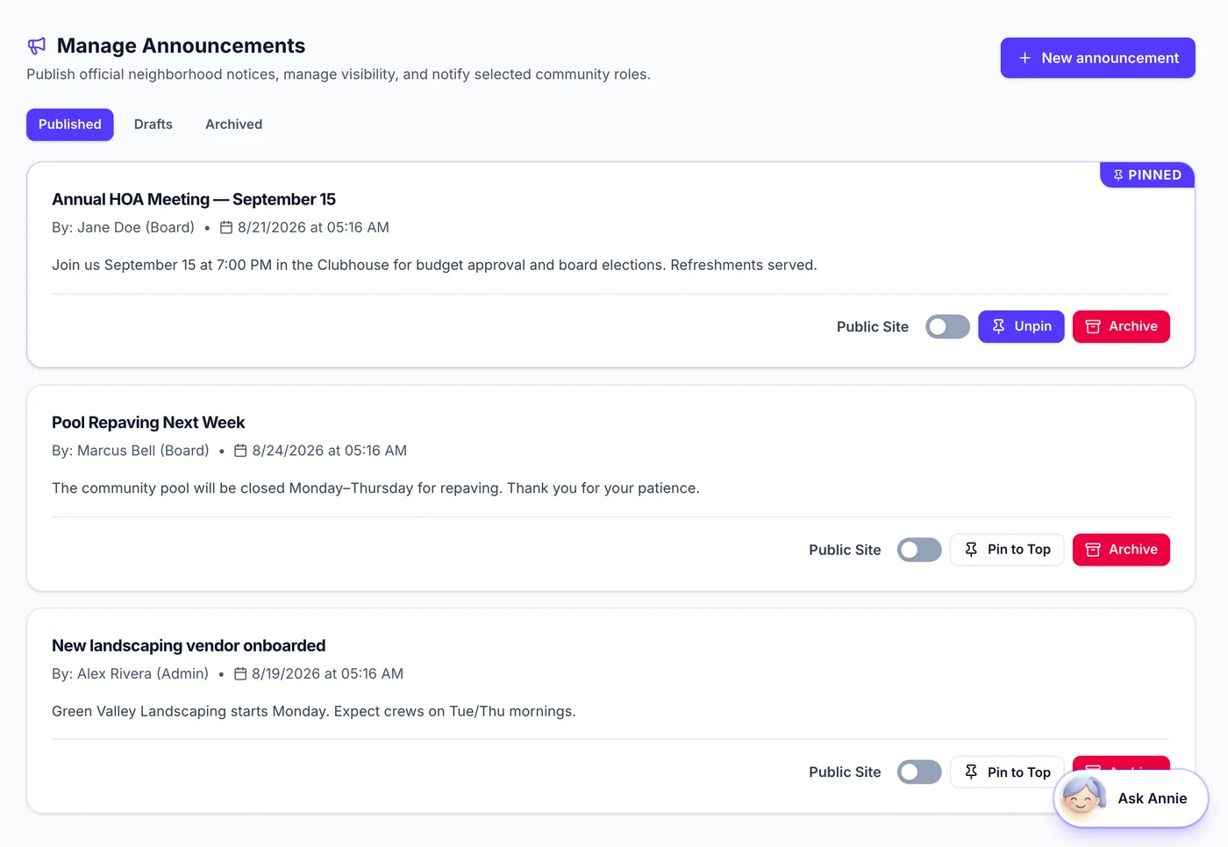
Task: Toggle Public Site for Pool Repaving Next Week
Action: 919,550
